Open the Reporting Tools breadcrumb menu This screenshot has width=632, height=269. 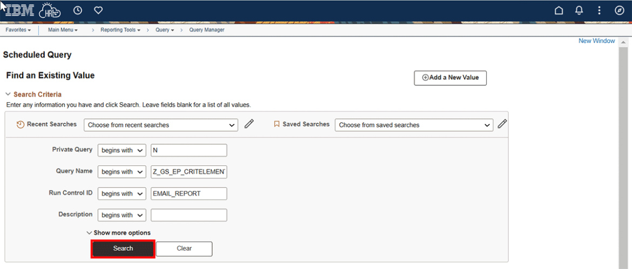(x=120, y=30)
